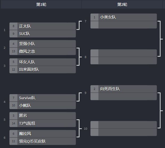Choose 魔拉风 team in match 6
Image resolution: width=165 pixels, height=148 pixels.
(43, 134)
